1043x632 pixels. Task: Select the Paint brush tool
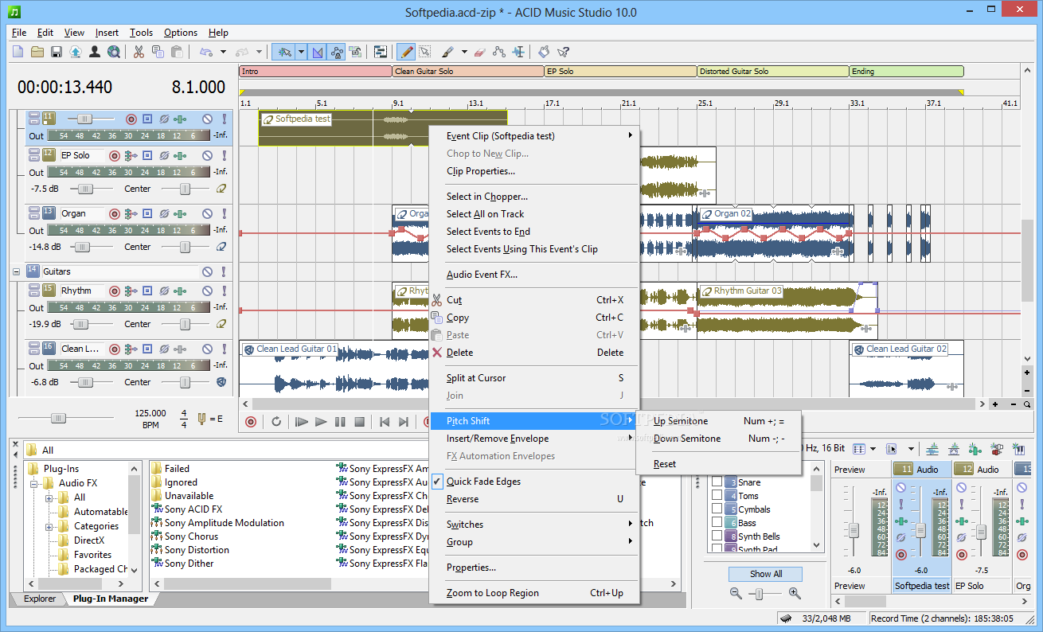point(447,52)
